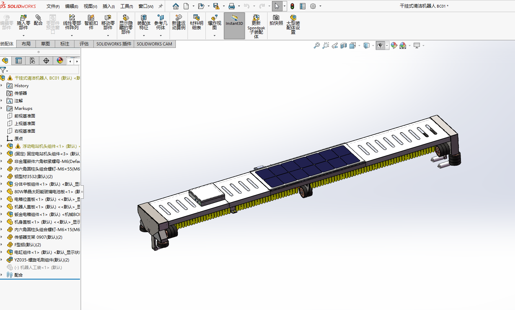Create a new document with the New icon
The height and width of the screenshot is (310, 515).
(186, 6)
